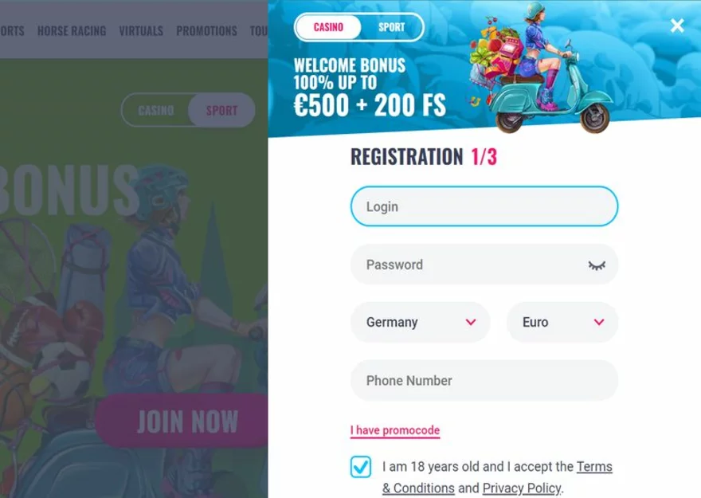
Task: Switch to Casino on background page toggle
Action: click(156, 110)
